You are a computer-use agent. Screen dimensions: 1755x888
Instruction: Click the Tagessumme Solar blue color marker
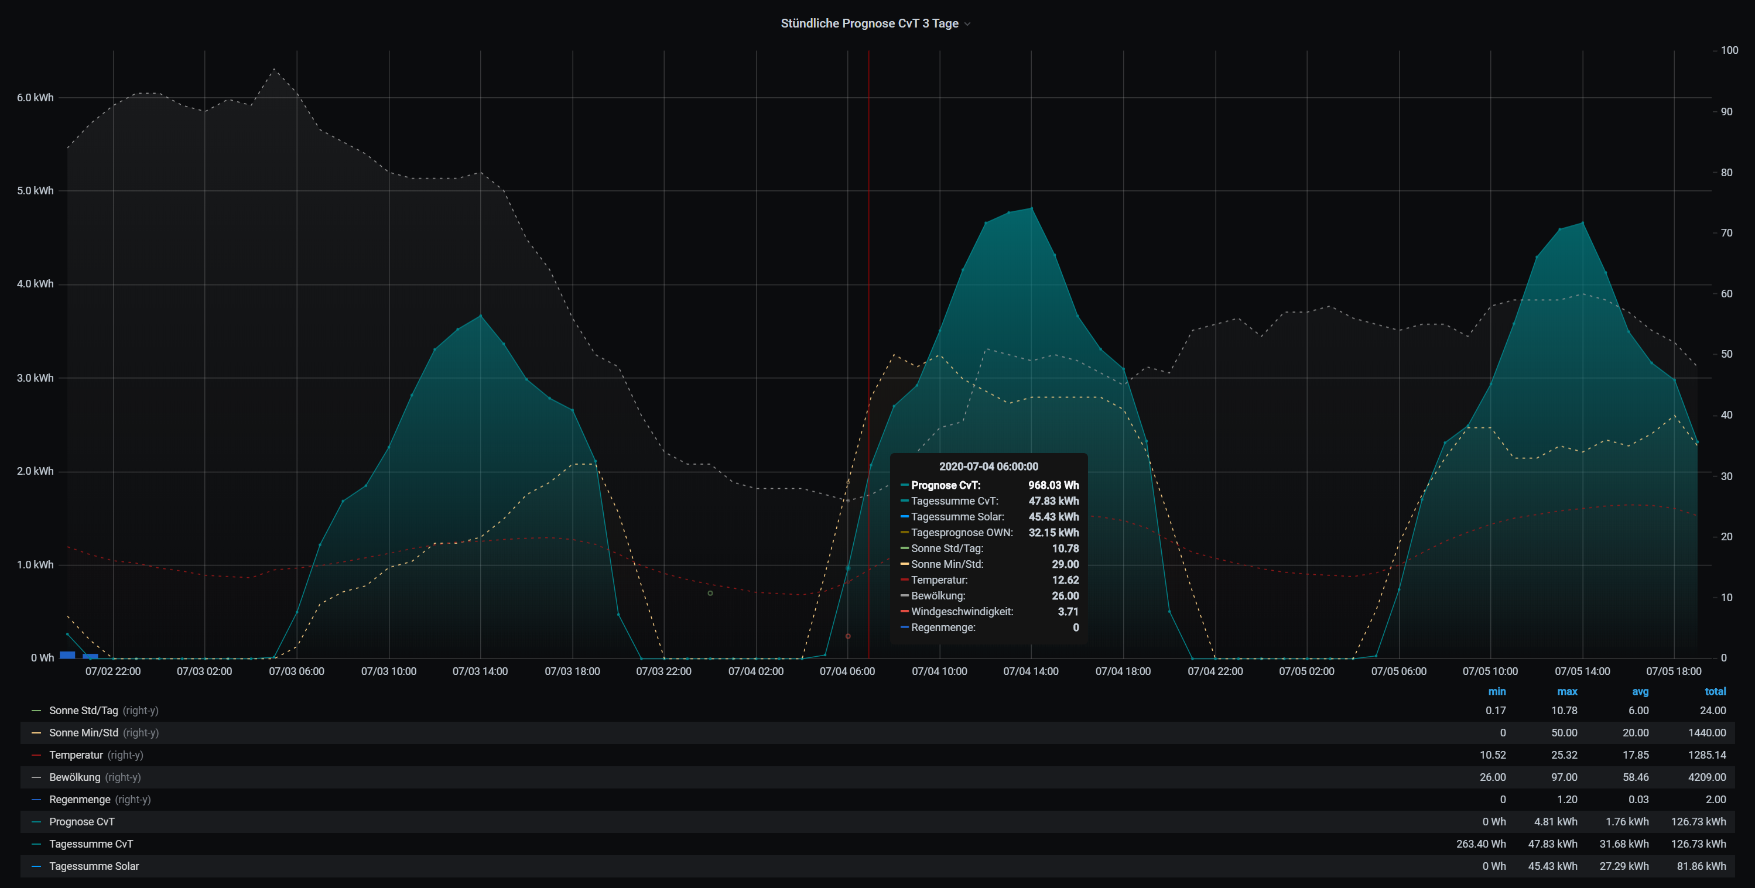click(36, 866)
